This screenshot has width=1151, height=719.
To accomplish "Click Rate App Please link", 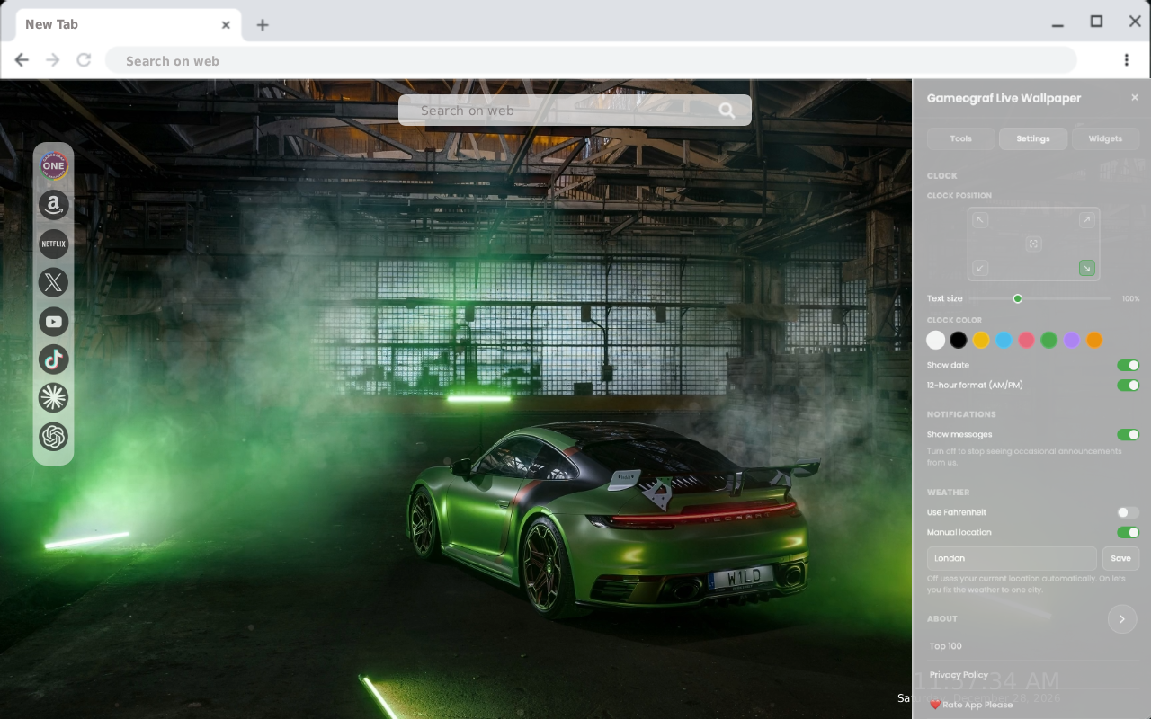I will 971,705.
